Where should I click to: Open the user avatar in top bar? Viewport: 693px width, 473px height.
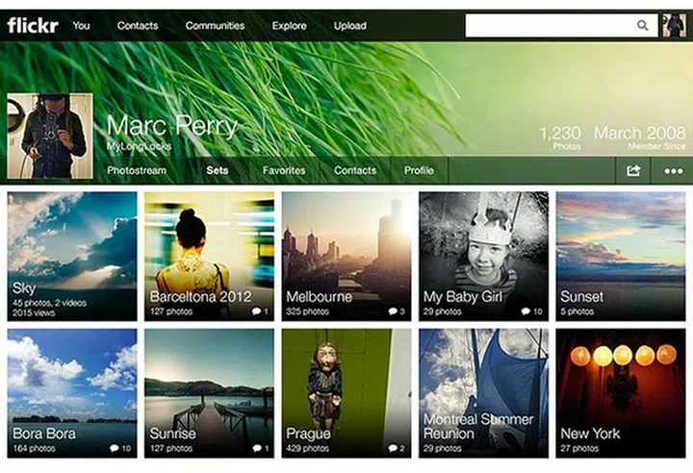pos(675,26)
